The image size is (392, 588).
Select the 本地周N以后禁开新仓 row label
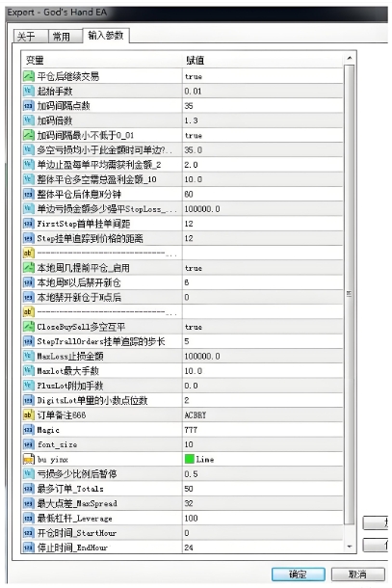click(x=79, y=282)
